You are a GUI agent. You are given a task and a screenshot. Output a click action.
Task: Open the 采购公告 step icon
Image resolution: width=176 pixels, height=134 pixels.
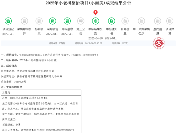click(52, 21)
